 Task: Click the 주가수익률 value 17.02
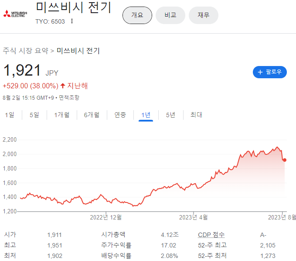coord(168,245)
